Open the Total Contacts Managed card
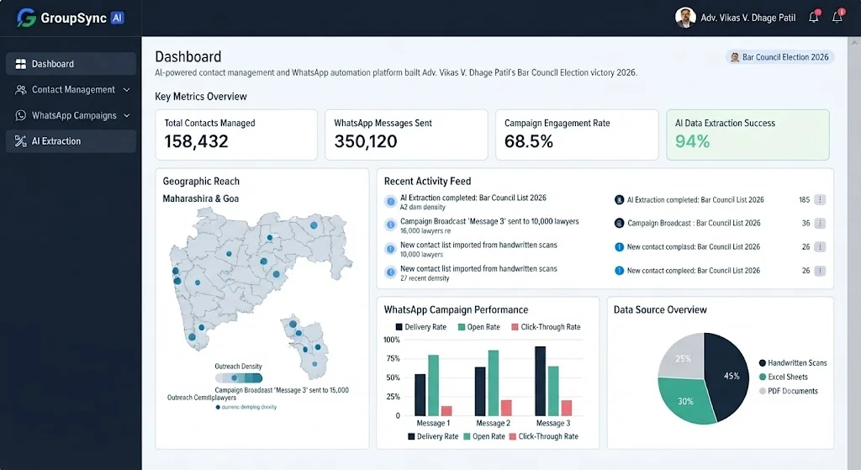This screenshot has height=470, width=861. 236,135
